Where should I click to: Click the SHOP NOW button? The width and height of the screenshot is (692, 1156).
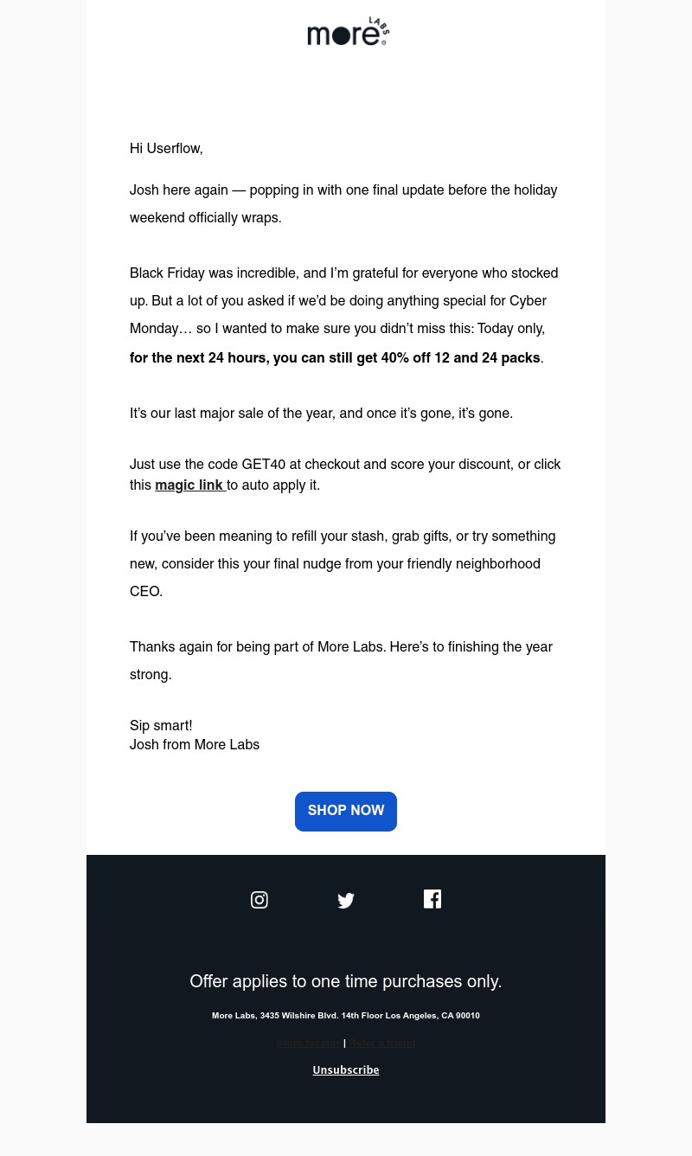click(346, 811)
